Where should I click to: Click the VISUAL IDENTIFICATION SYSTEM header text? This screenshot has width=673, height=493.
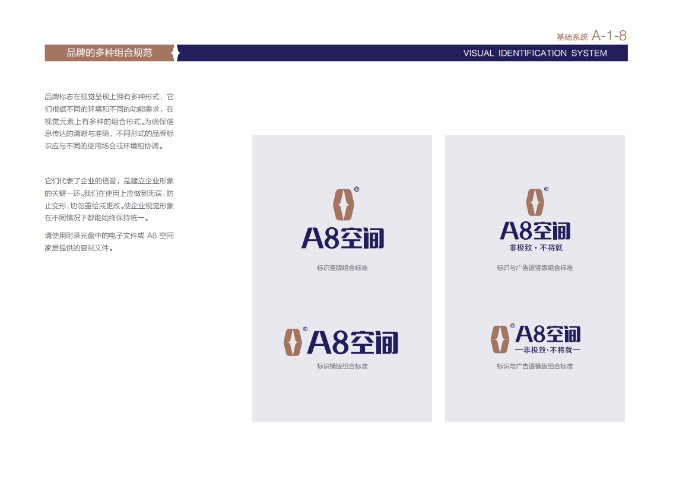coord(535,53)
